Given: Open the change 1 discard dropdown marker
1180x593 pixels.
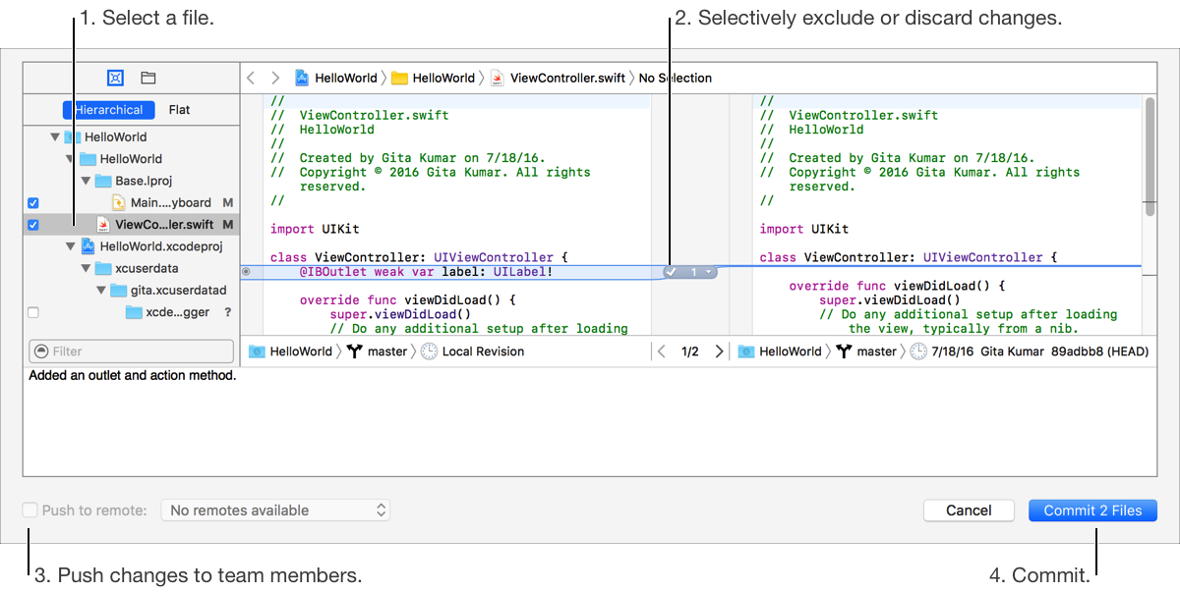Looking at the screenshot, I should 706,272.
